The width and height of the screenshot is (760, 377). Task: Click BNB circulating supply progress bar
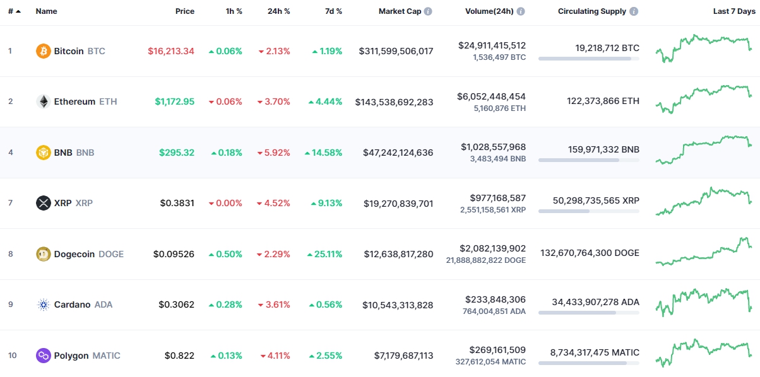pos(589,160)
